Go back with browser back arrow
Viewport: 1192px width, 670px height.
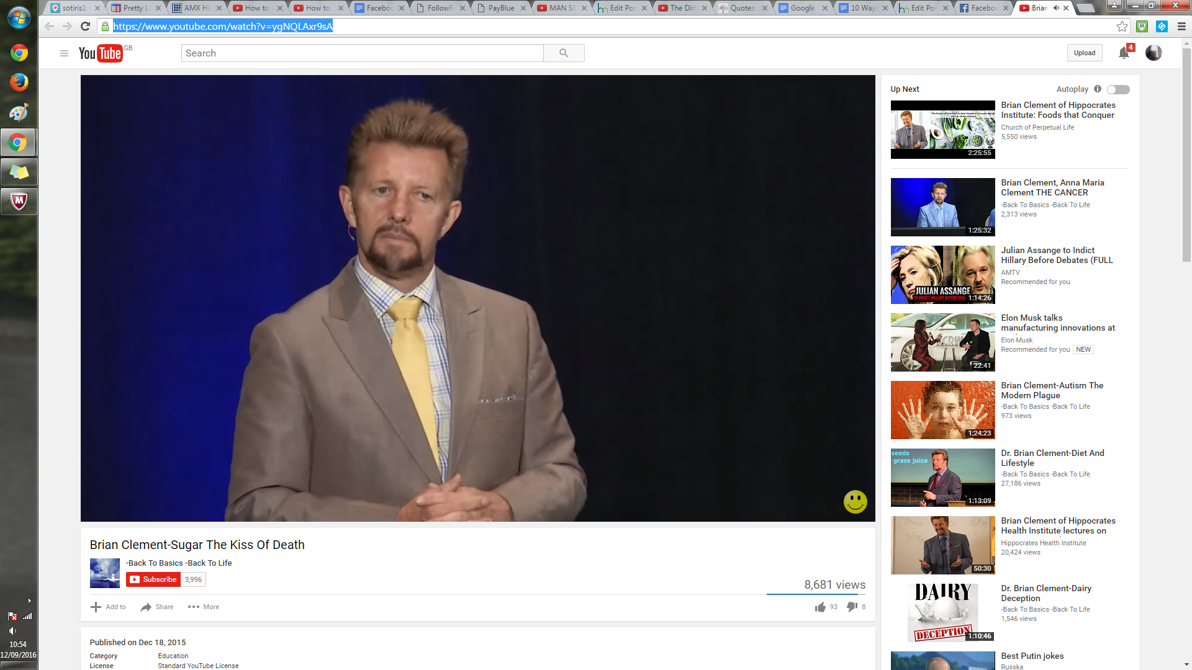[49, 26]
